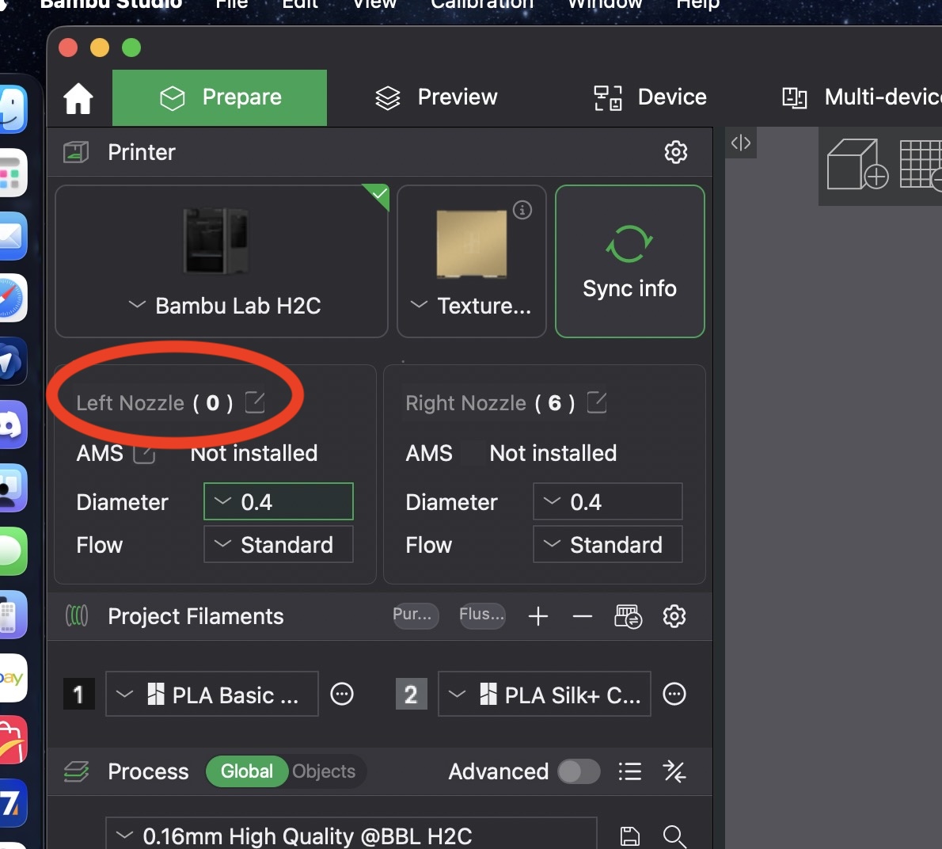Edit left AMS configuration icon

143,453
